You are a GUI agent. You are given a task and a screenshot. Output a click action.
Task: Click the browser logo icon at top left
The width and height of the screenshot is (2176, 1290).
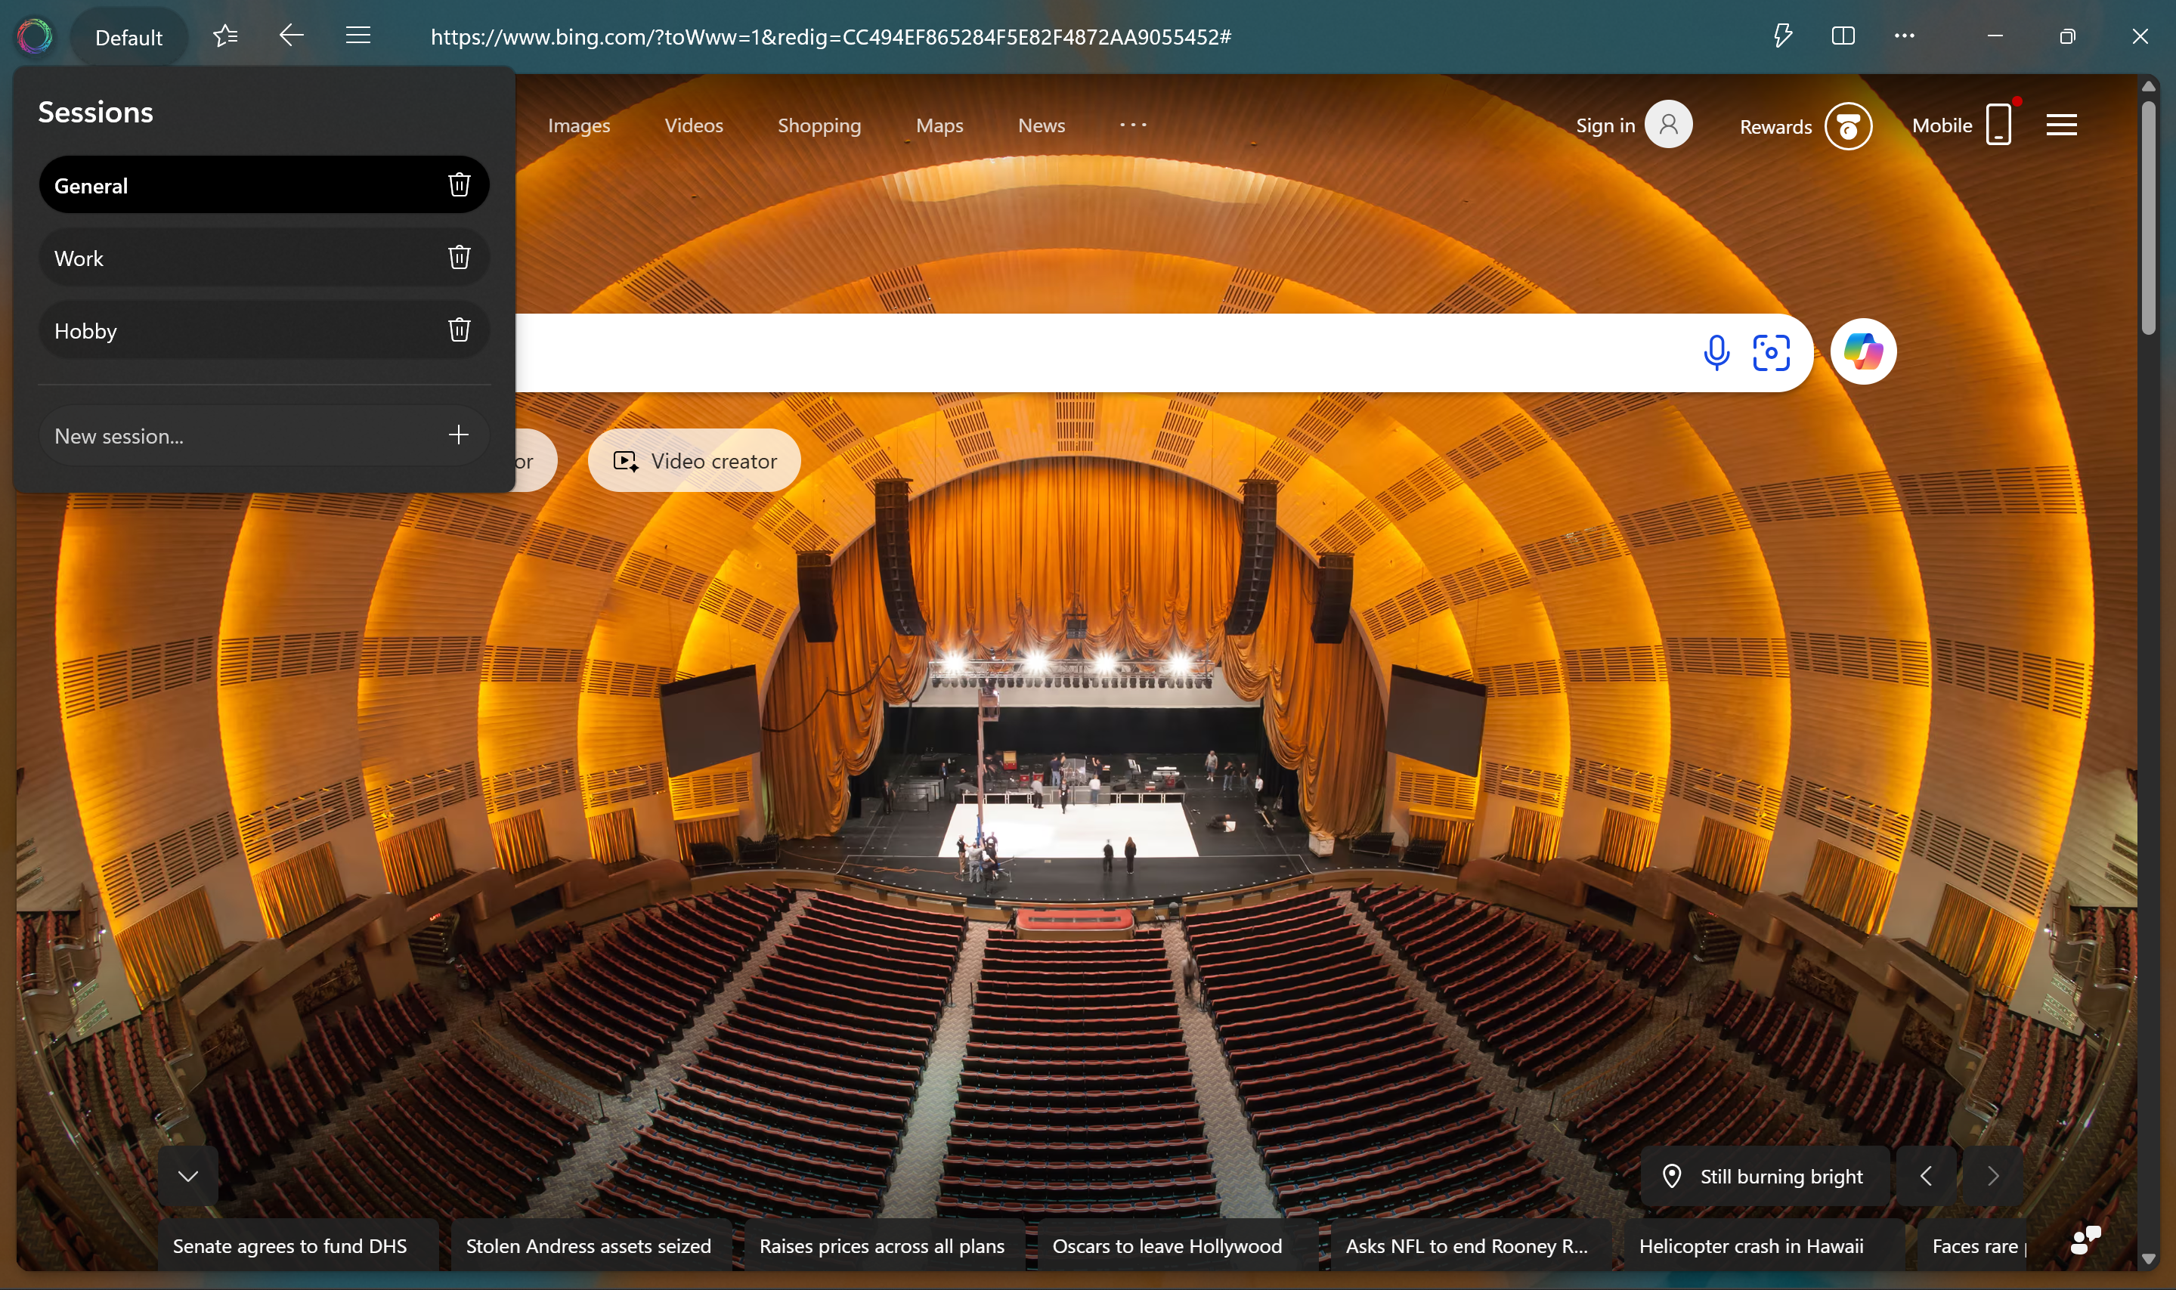(x=35, y=36)
